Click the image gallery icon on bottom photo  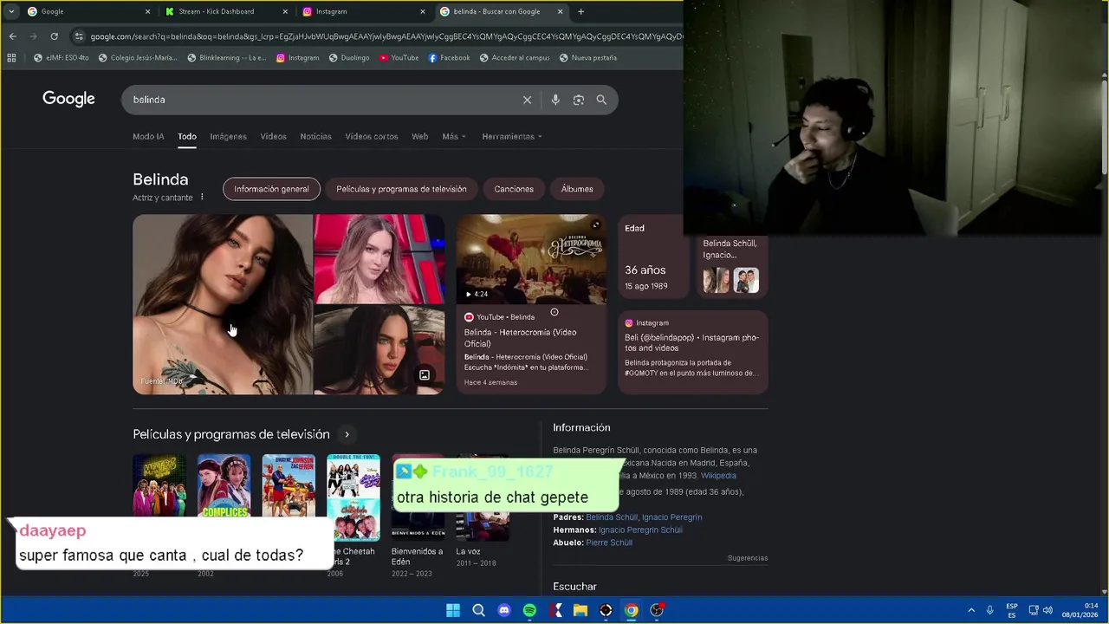(425, 375)
